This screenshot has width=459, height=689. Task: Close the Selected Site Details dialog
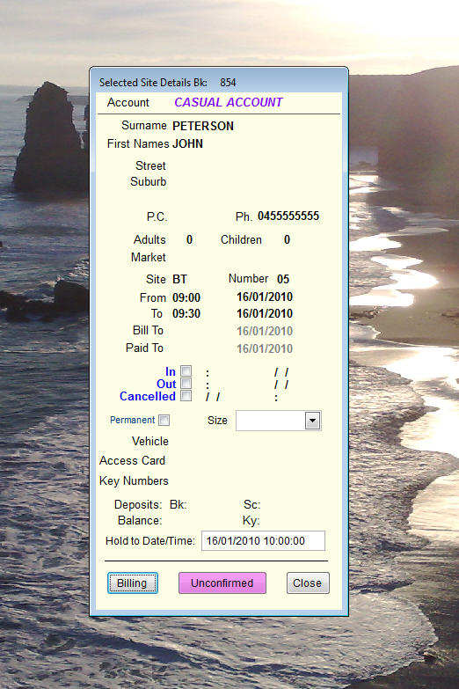tap(308, 583)
